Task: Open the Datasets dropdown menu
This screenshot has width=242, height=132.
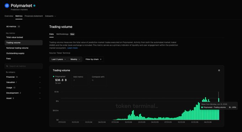Action: pyautogui.click(x=50, y=16)
